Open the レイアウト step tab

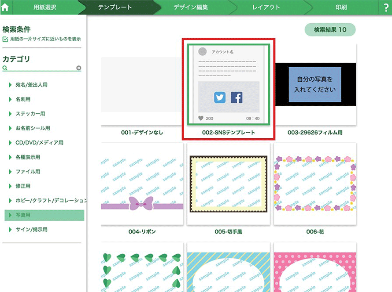pos(266,7)
